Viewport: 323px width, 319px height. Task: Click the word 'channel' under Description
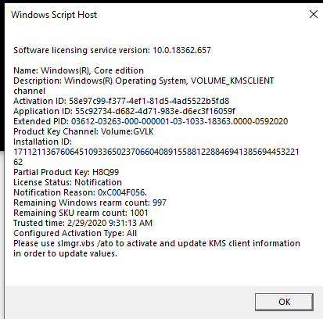pyautogui.click(x=29, y=91)
